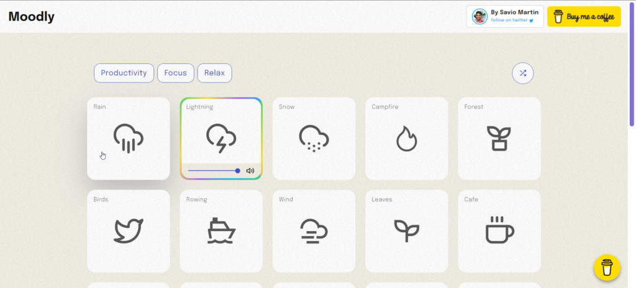Viewport: 636px width, 288px height.
Task: Turn on the Wind sound
Action: (314, 231)
